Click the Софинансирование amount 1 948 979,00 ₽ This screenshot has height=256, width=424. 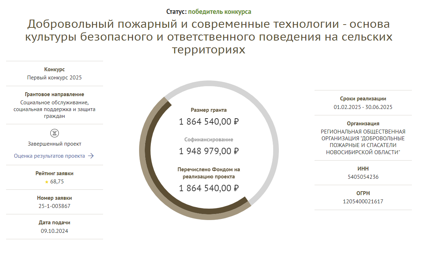(x=209, y=151)
